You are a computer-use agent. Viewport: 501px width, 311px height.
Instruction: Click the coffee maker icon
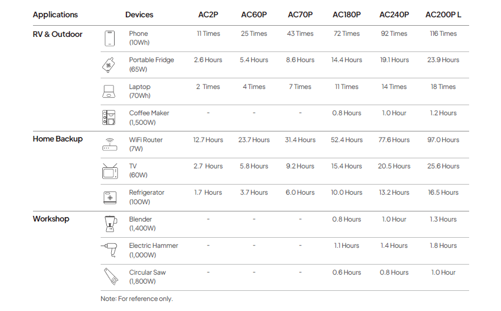109,117
